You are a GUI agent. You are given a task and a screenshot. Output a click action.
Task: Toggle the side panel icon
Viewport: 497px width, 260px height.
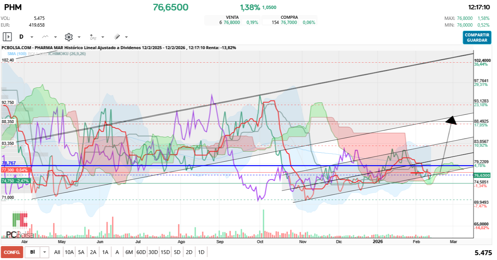click(7, 37)
